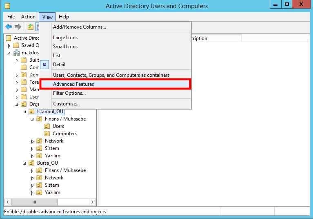Click tree pane scrollbar right arrow
The image size is (313, 219).
tap(92, 202)
